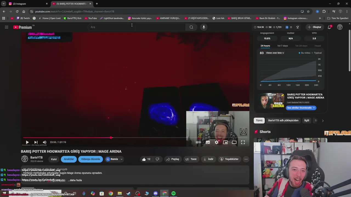The height and width of the screenshot is (197, 351).
Task: Share the video via Paylaş
Action: 172,159
